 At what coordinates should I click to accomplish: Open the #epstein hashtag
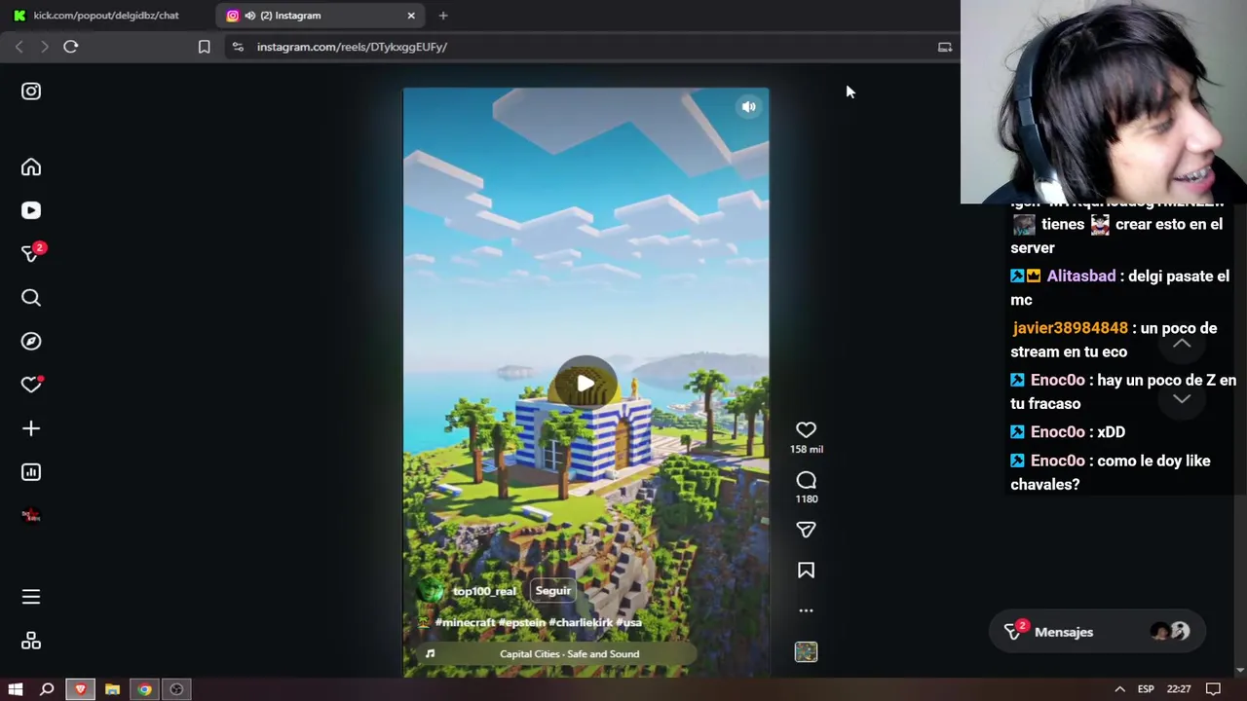521,622
